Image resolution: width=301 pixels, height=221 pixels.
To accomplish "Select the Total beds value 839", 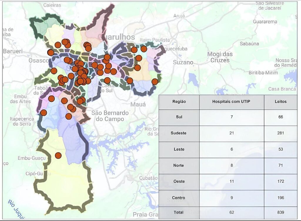I will tap(280, 212).
